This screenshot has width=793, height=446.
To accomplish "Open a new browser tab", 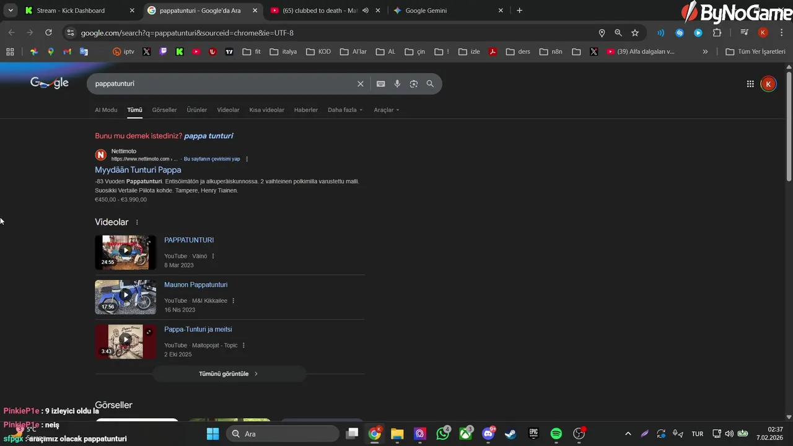I will coord(519,11).
